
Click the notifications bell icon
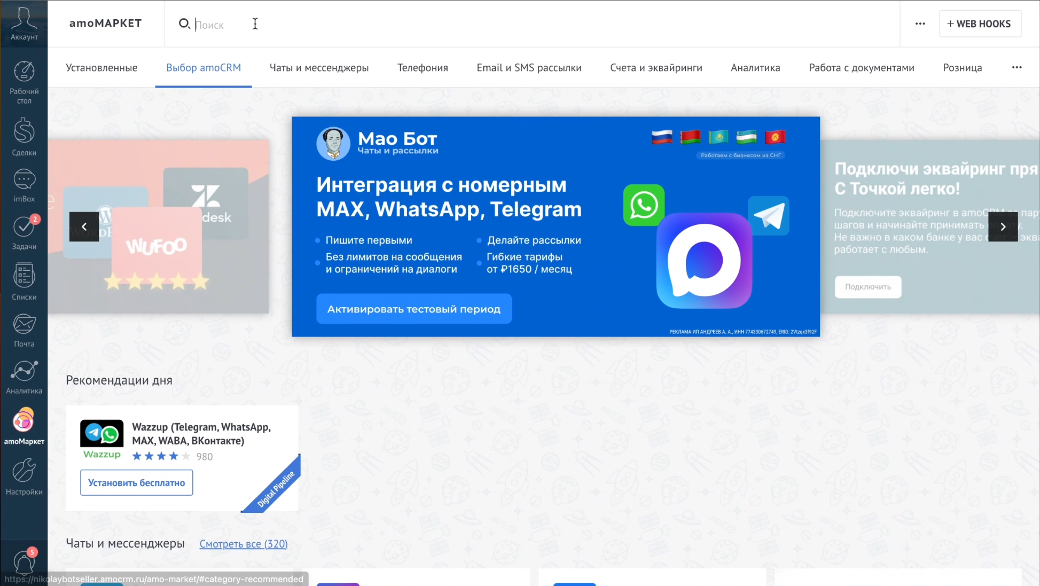click(24, 562)
